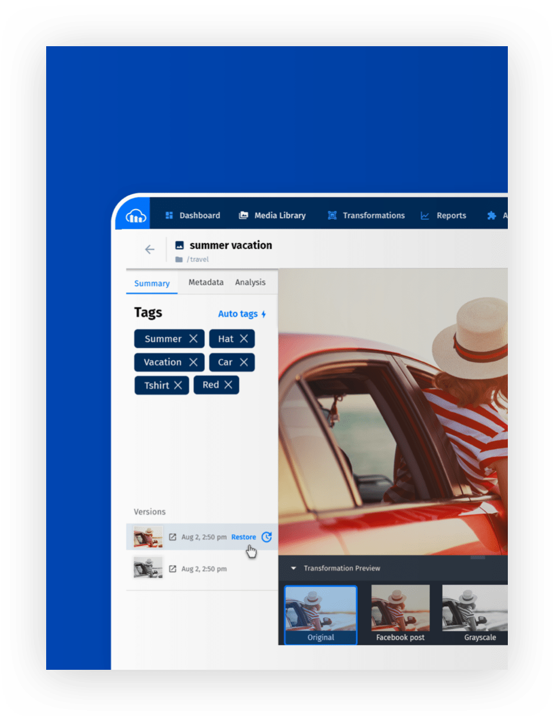Go to Media Library in navigation
The height and width of the screenshot is (716, 554).
[x=272, y=215]
